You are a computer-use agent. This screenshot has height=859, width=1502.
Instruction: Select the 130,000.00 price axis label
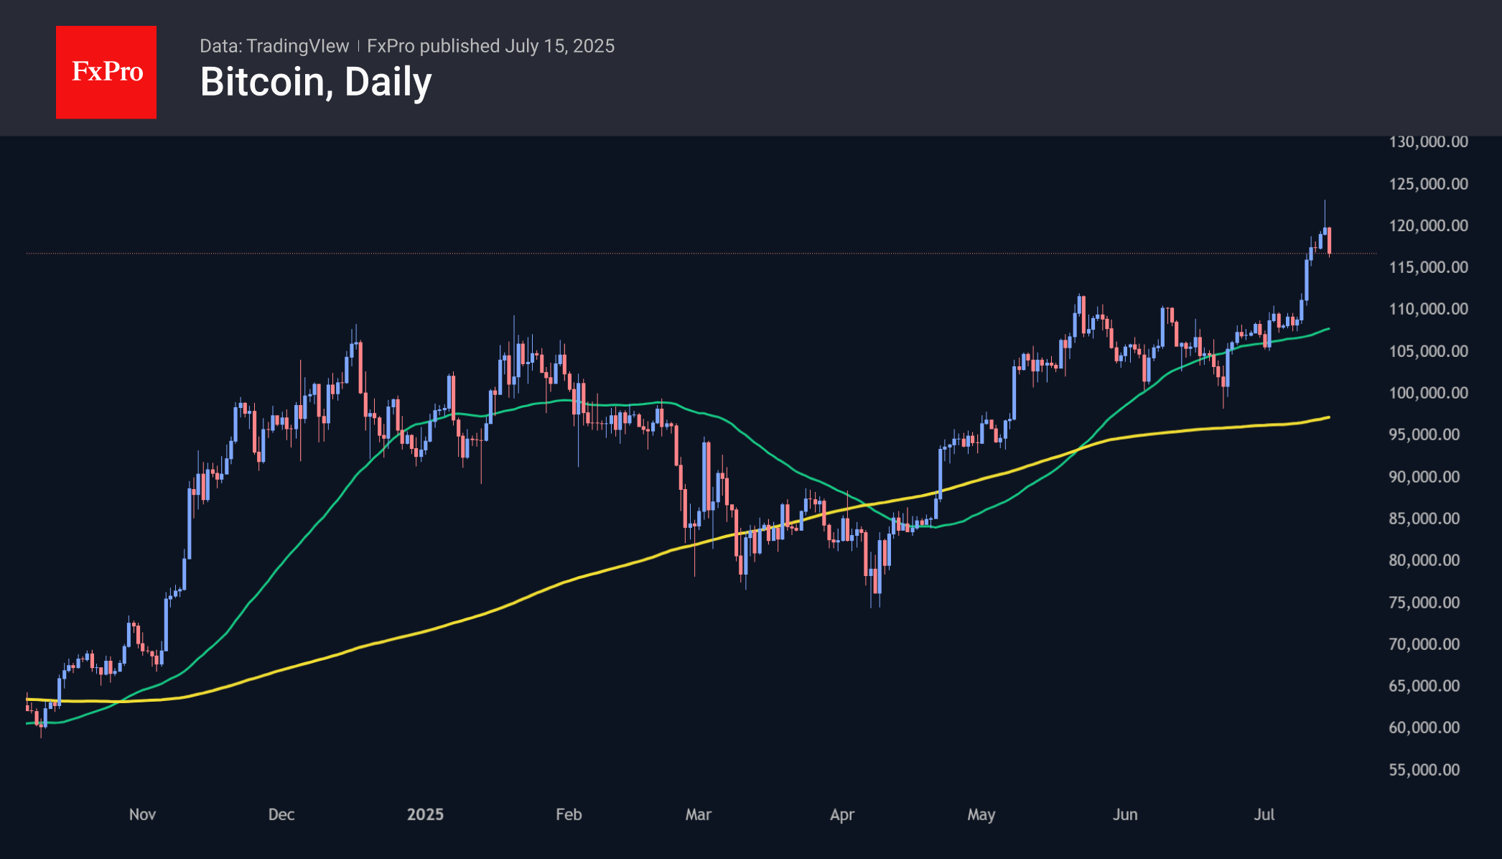(1428, 141)
